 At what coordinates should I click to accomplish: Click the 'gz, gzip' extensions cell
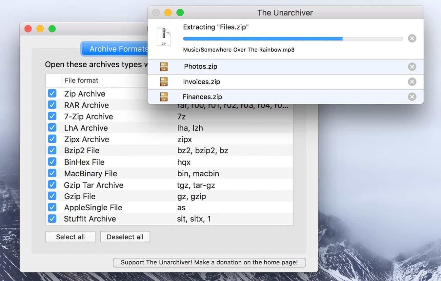[191, 196]
